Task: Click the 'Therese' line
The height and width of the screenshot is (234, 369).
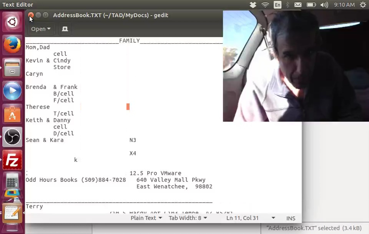Action: pos(38,107)
